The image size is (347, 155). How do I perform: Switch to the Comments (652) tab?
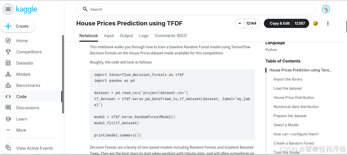point(171,36)
